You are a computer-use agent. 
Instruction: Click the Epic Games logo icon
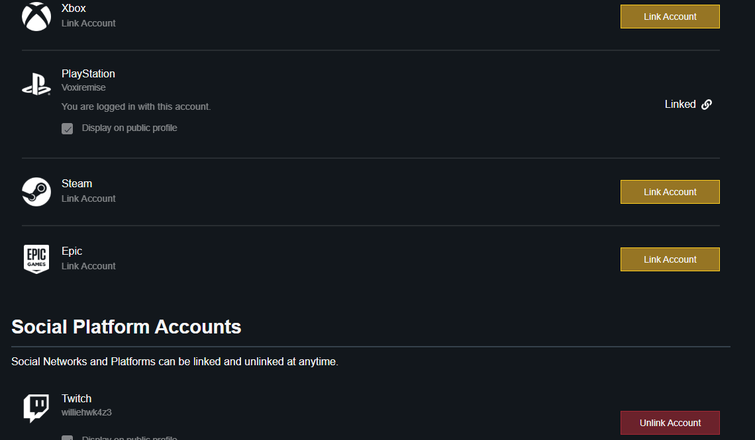36,259
